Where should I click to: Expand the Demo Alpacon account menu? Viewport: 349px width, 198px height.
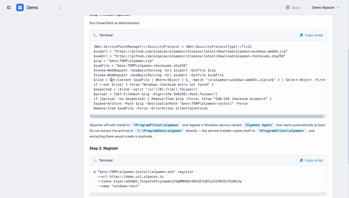pyautogui.click(x=326, y=8)
